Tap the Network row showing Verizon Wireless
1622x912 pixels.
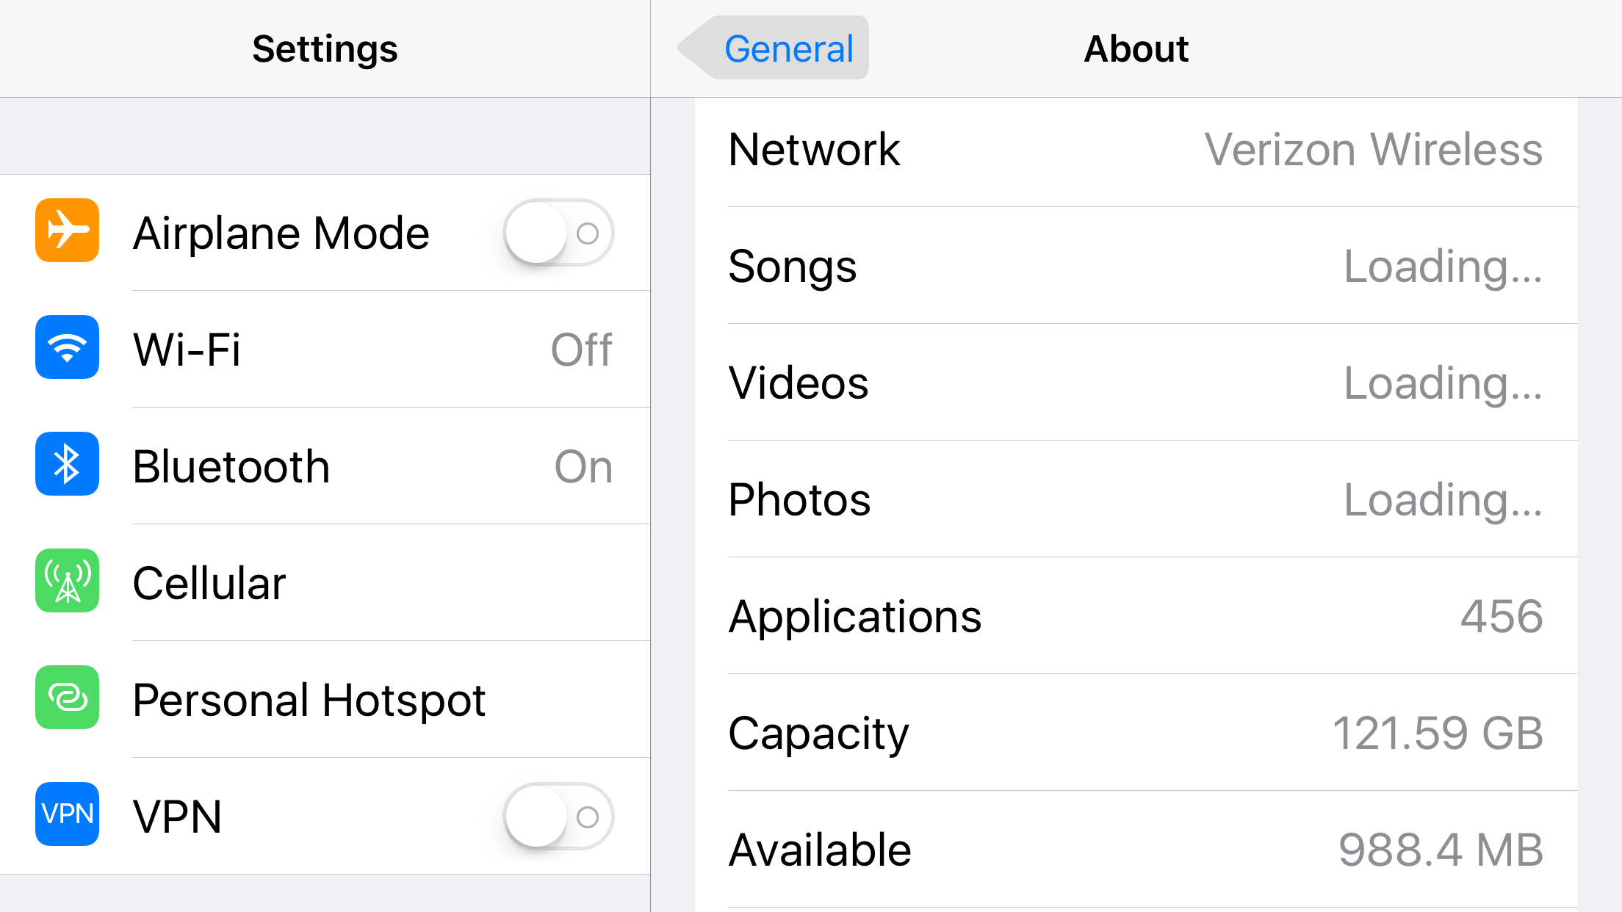click(1139, 149)
